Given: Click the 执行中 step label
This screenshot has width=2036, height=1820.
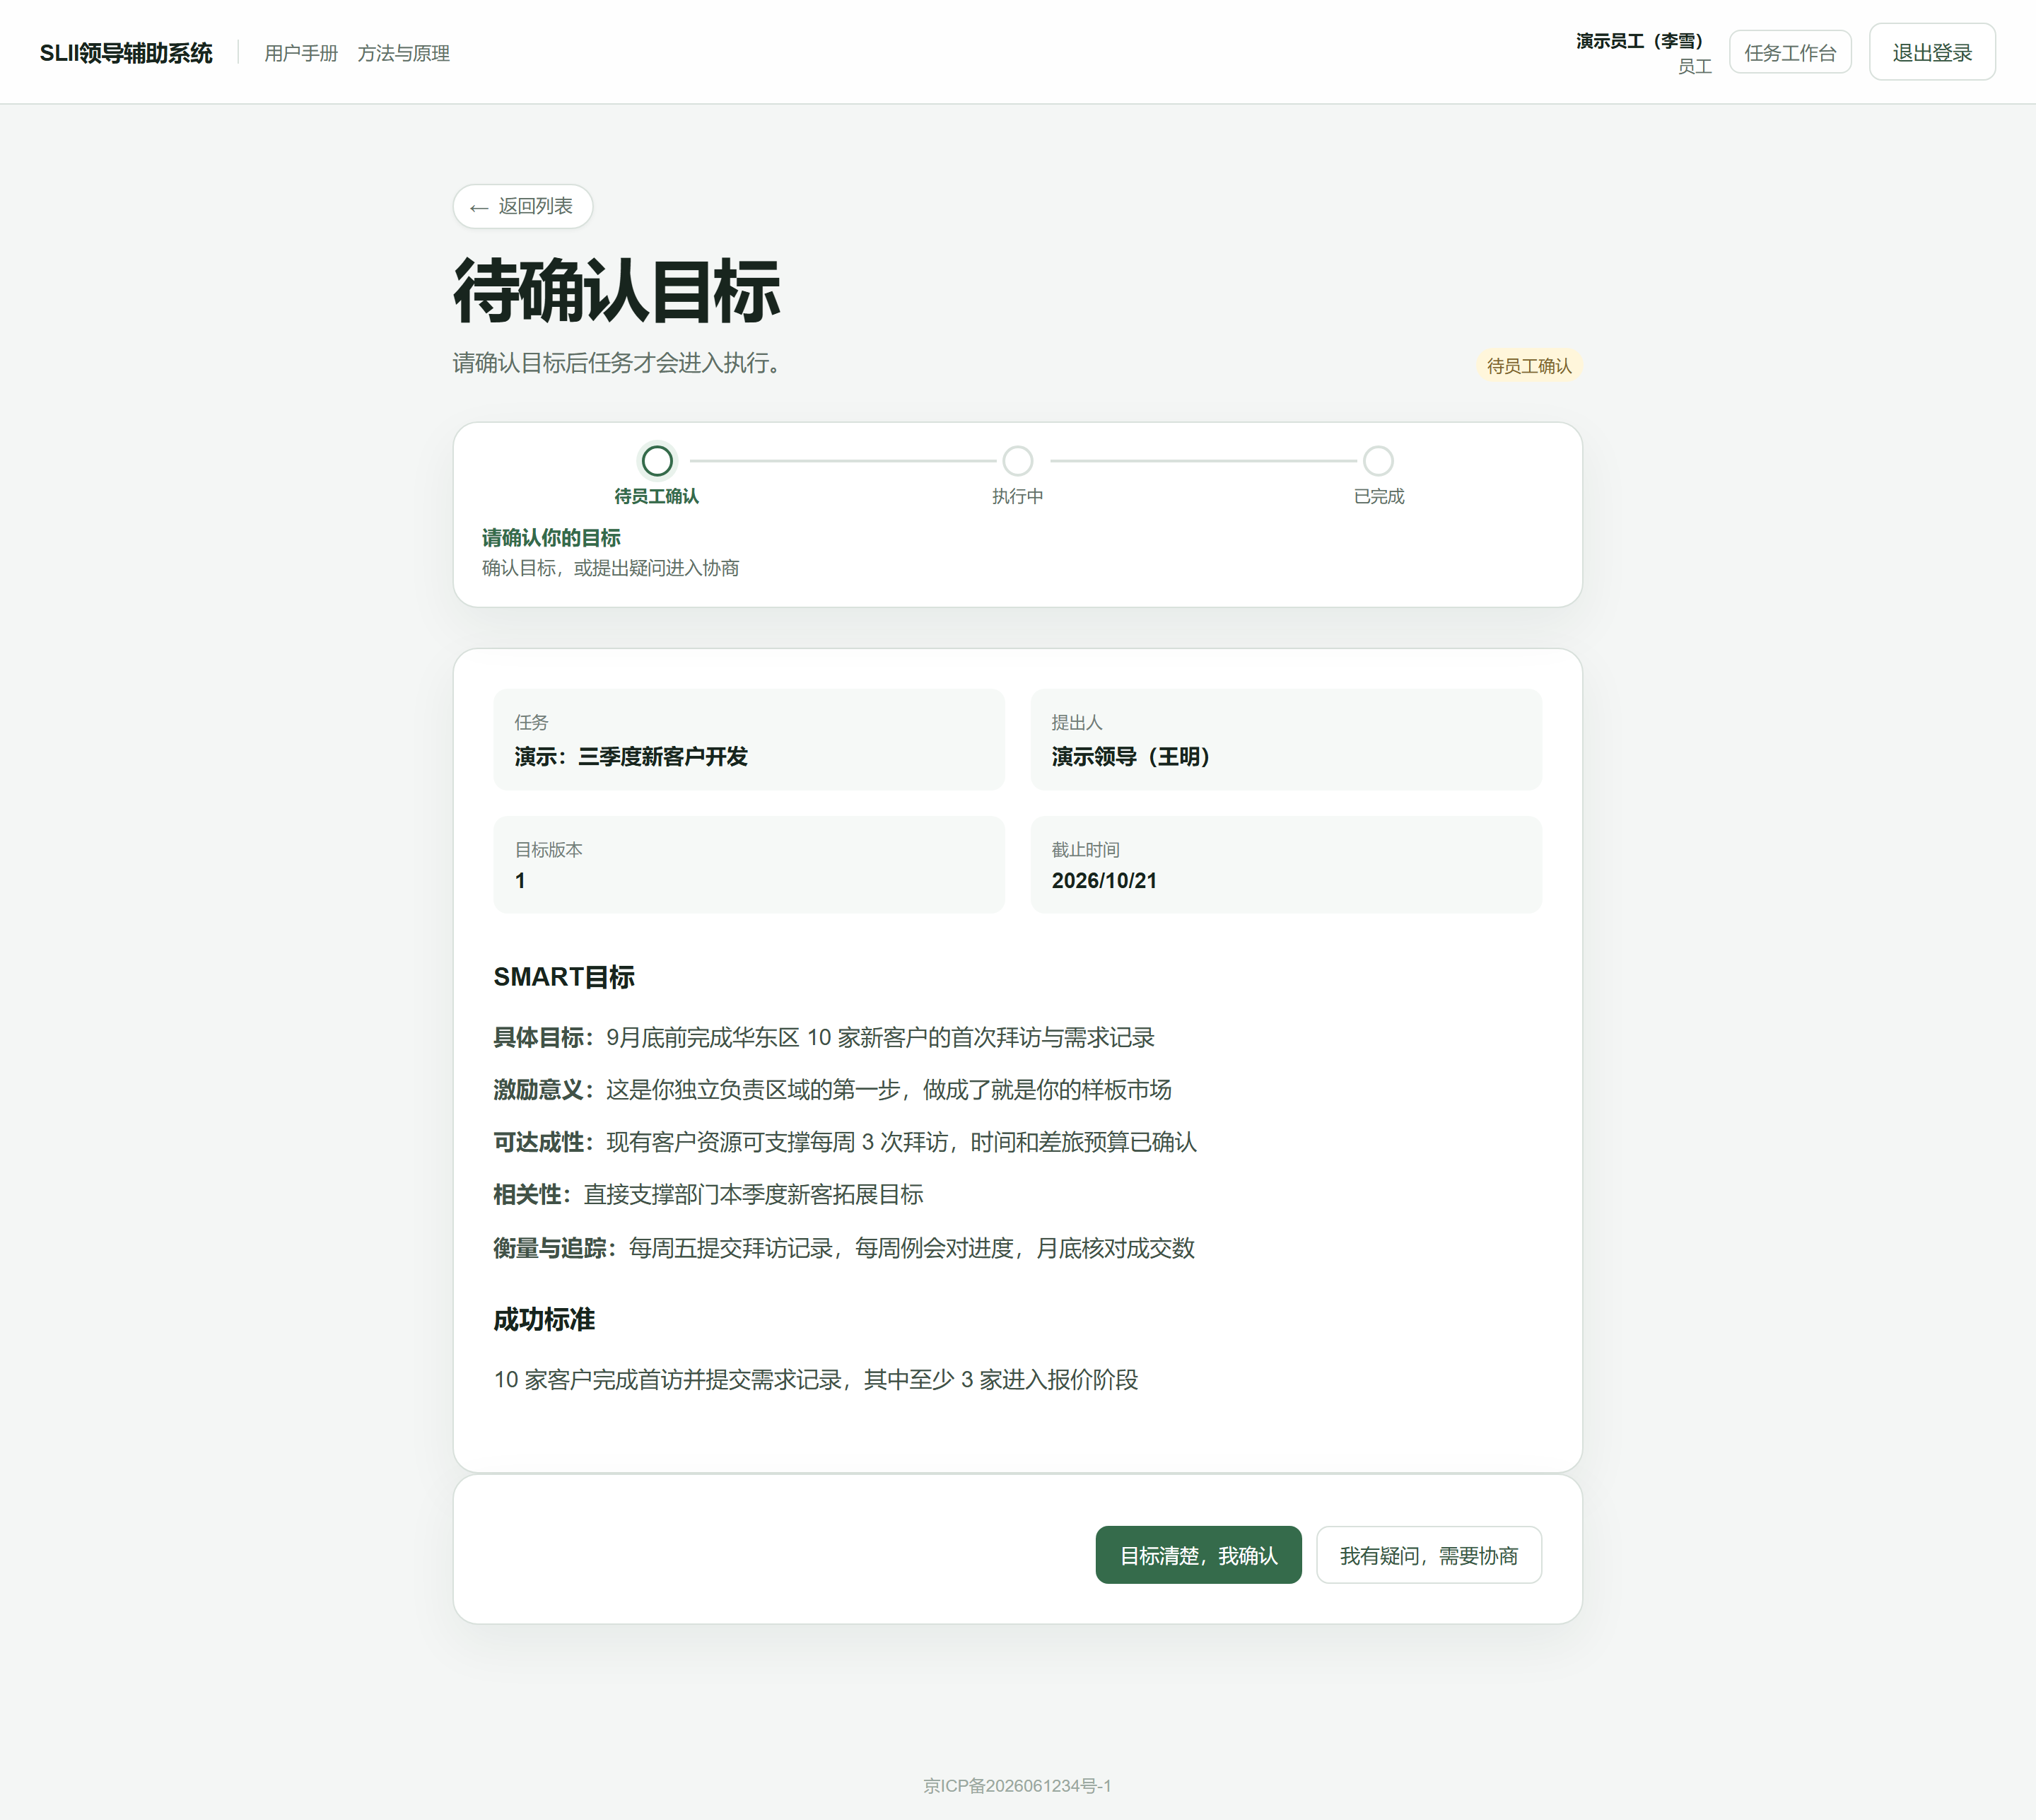Looking at the screenshot, I should [x=1017, y=497].
